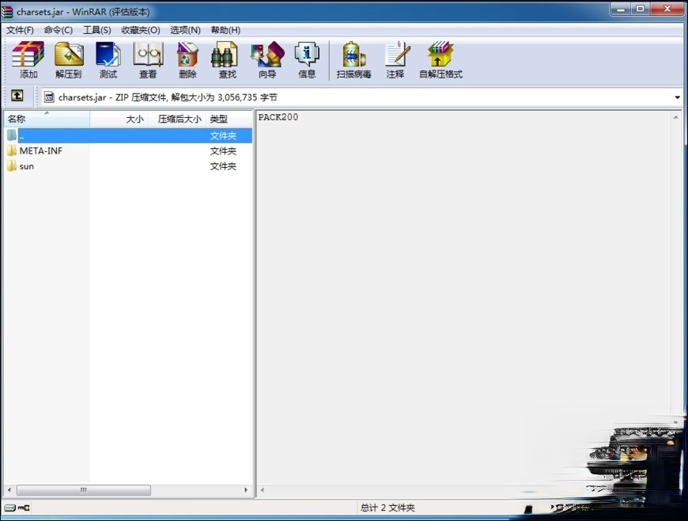
Task: Open the 文件(F) menu
Action: coord(20,29)
